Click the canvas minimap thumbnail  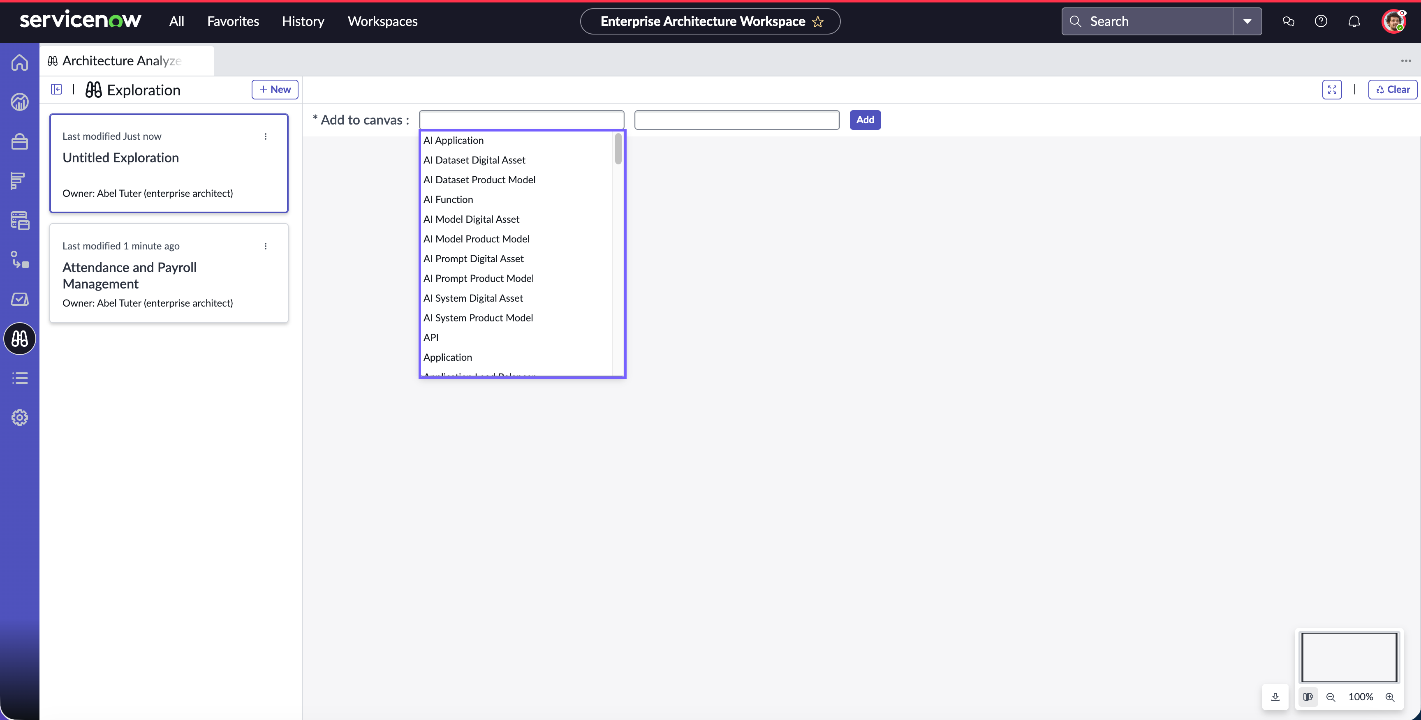click(1349, 657)
